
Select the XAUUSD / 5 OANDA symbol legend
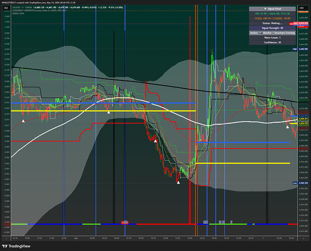pyautogui.click(x=22, y=8)
